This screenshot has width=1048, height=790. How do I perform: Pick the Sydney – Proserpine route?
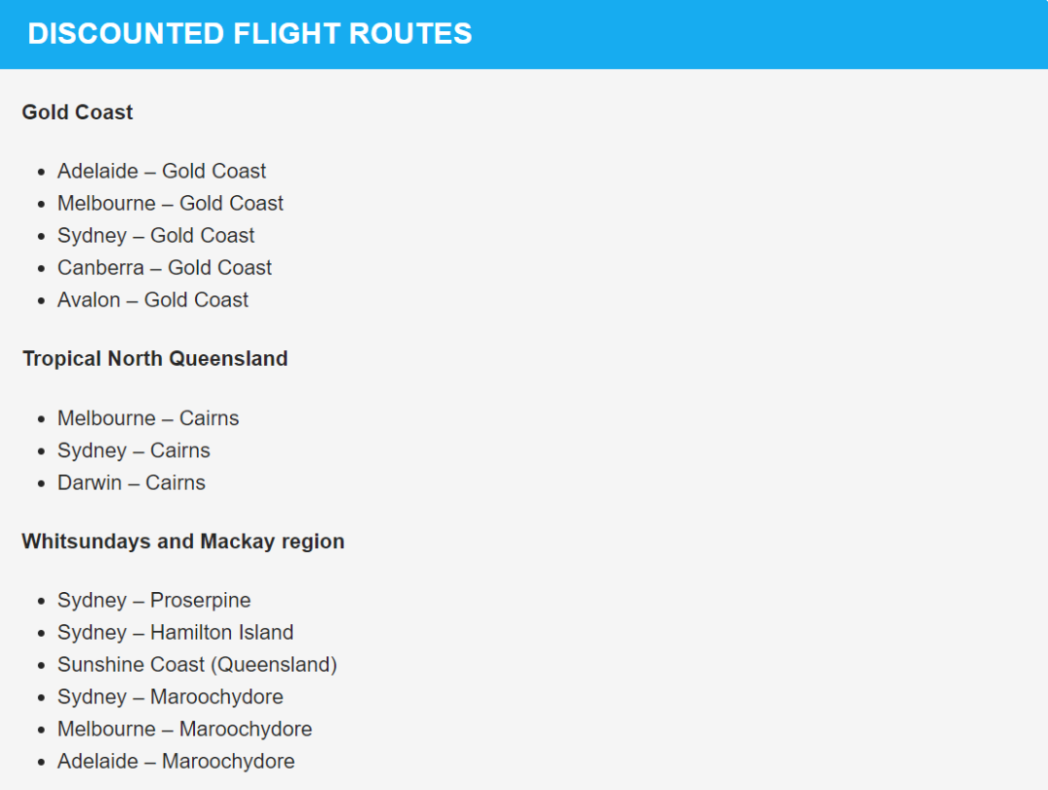tap(154, 600)
